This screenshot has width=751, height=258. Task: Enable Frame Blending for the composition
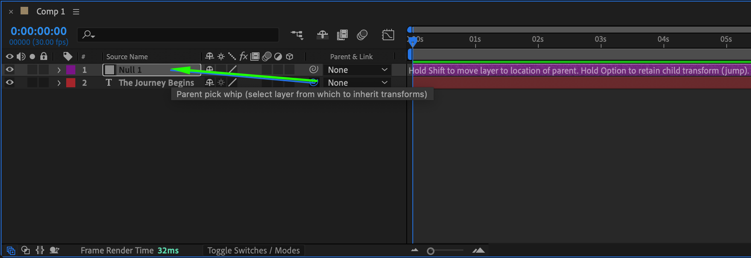(x=342, y=35)
